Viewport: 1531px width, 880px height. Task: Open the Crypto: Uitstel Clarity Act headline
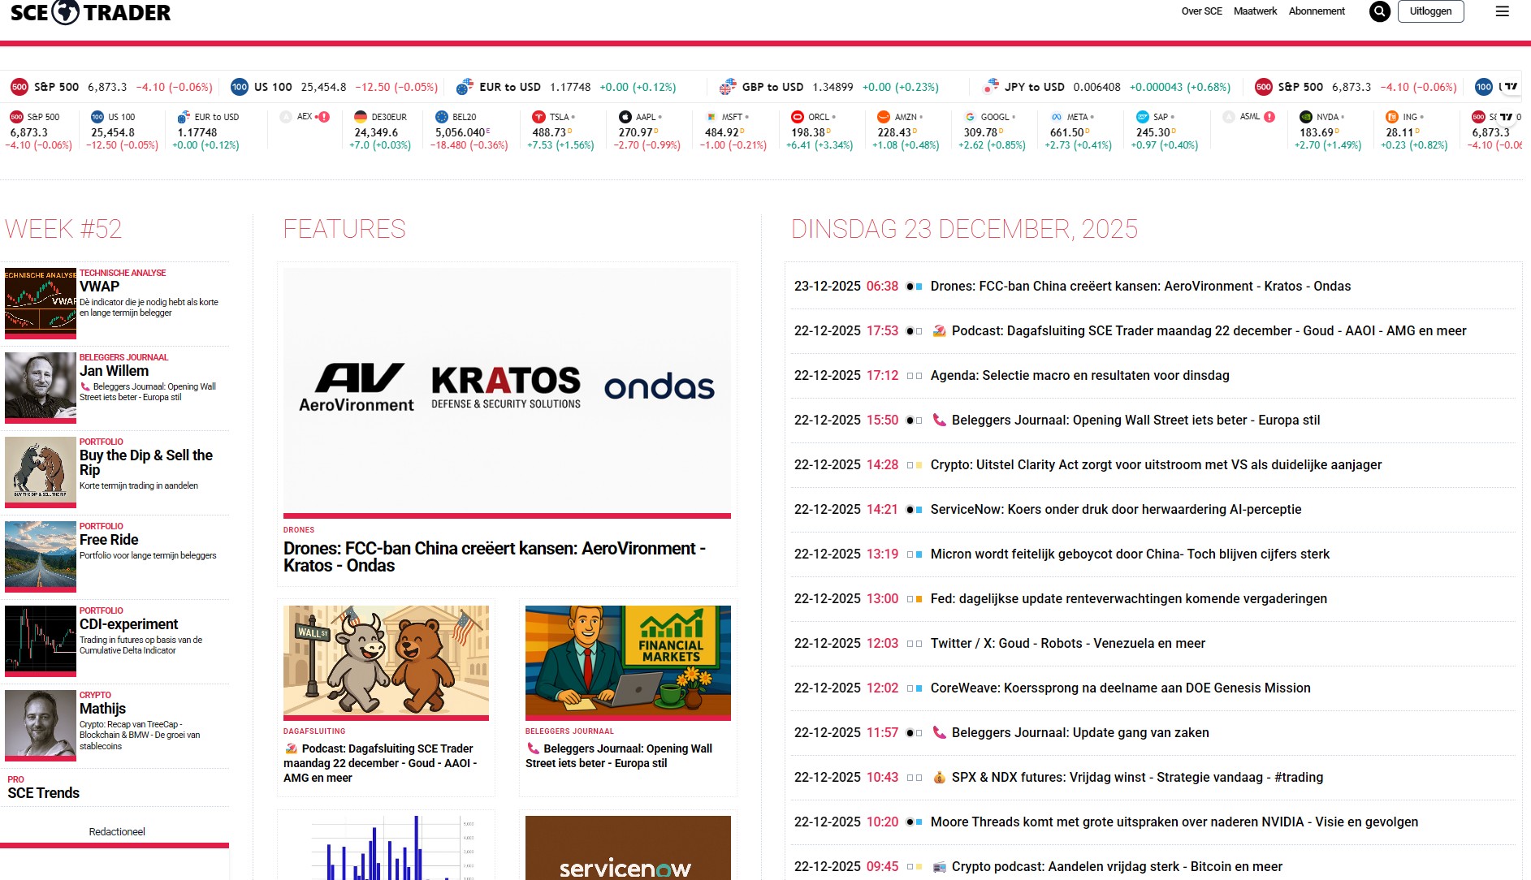[x=1156, y=464]
